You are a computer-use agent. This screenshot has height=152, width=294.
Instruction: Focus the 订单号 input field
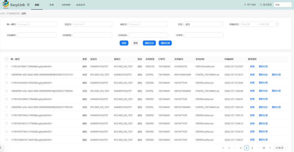pyautogui.click(x=204, y=35)
